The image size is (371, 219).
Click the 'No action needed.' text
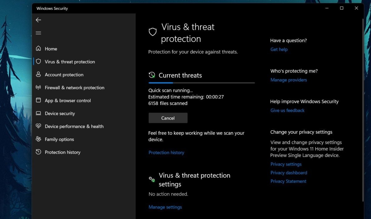168,194
